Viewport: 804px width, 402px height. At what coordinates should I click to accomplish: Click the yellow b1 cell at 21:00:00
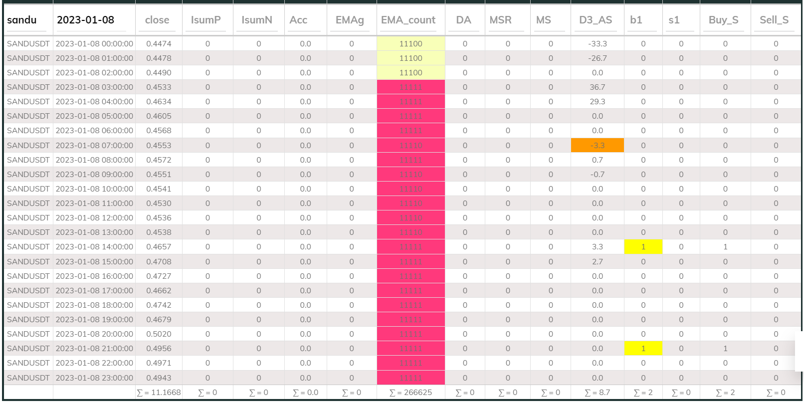[x=643, y=349]
